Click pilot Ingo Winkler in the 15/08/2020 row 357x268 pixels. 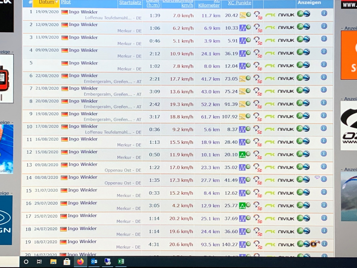coord(83,152)
